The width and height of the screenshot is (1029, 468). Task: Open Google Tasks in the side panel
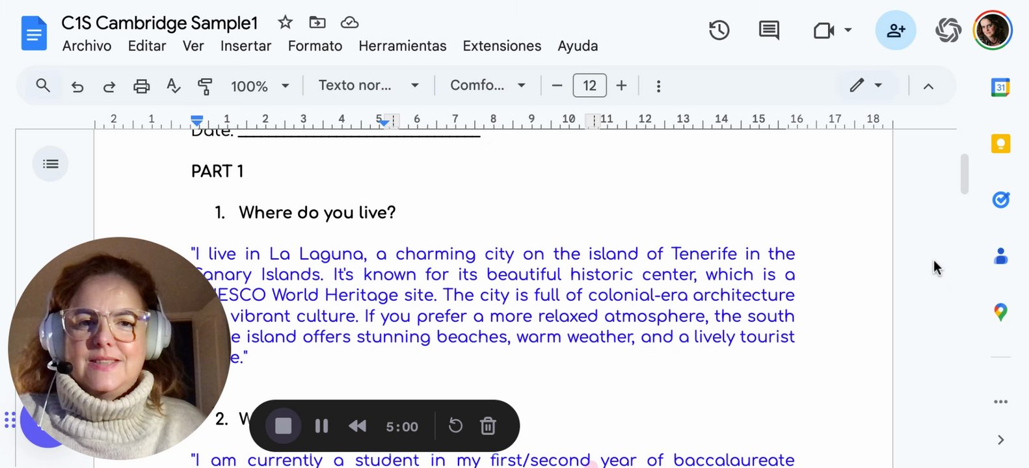1000,200
